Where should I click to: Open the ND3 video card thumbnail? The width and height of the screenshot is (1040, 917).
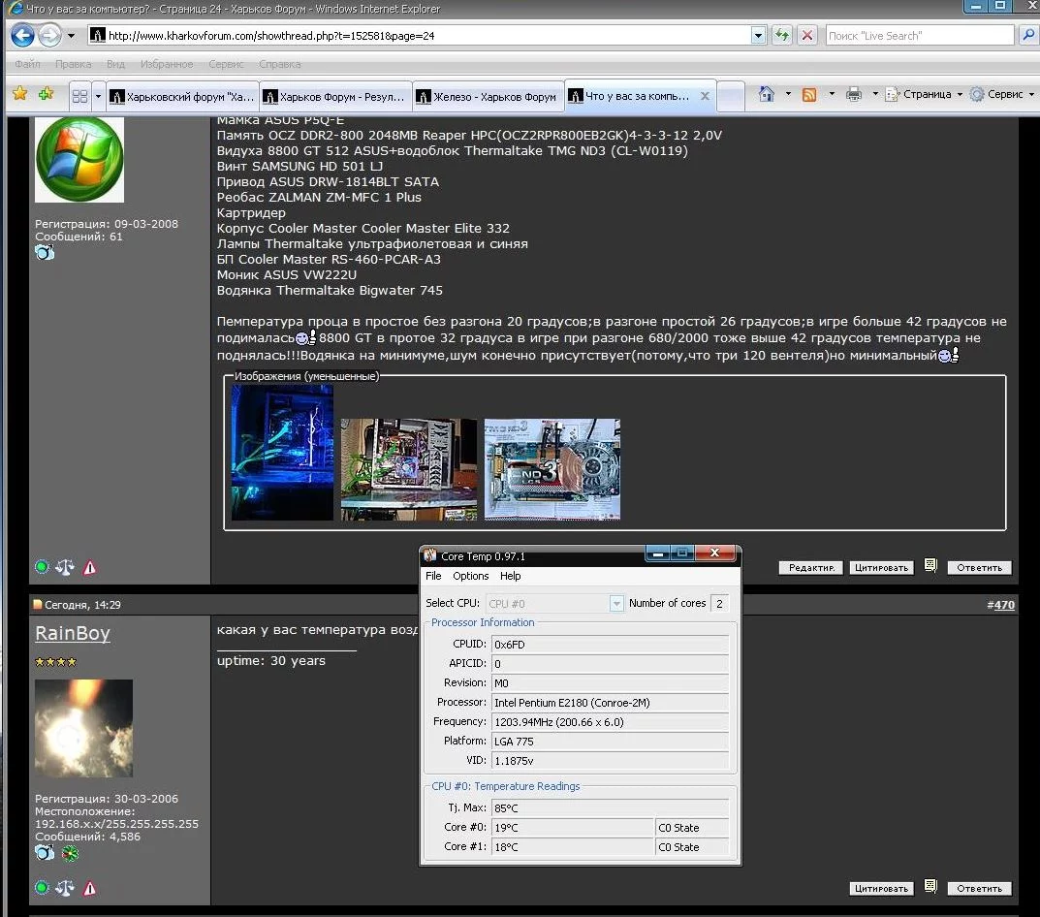click(552, 469)
